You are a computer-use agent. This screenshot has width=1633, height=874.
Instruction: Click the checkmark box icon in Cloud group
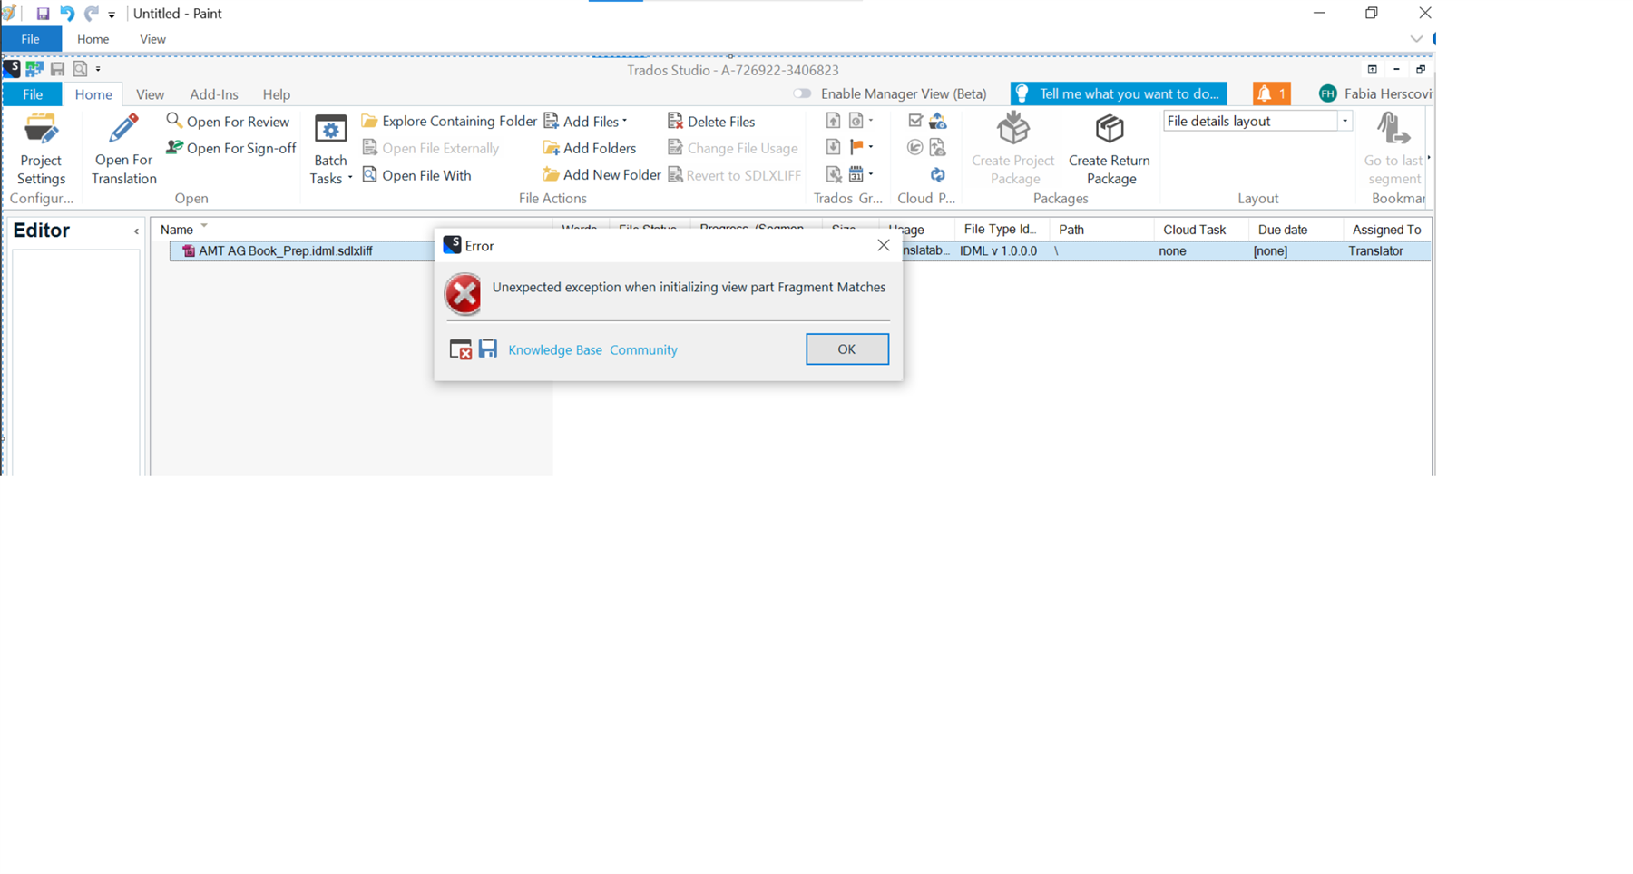tap(915, 120)
